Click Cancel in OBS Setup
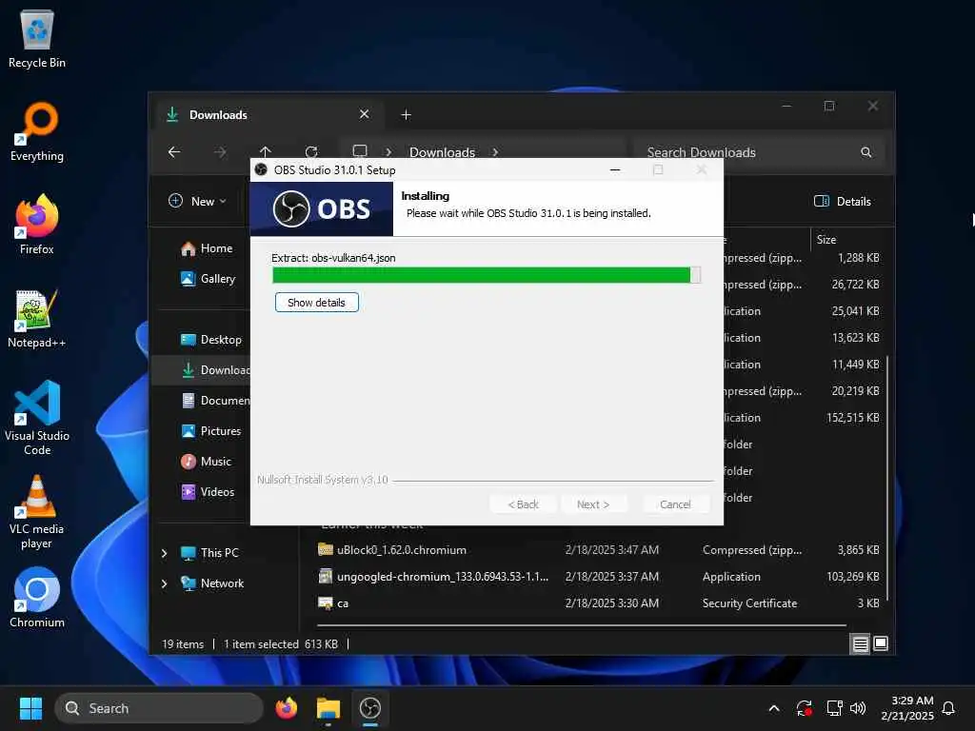 click(675, 504)
